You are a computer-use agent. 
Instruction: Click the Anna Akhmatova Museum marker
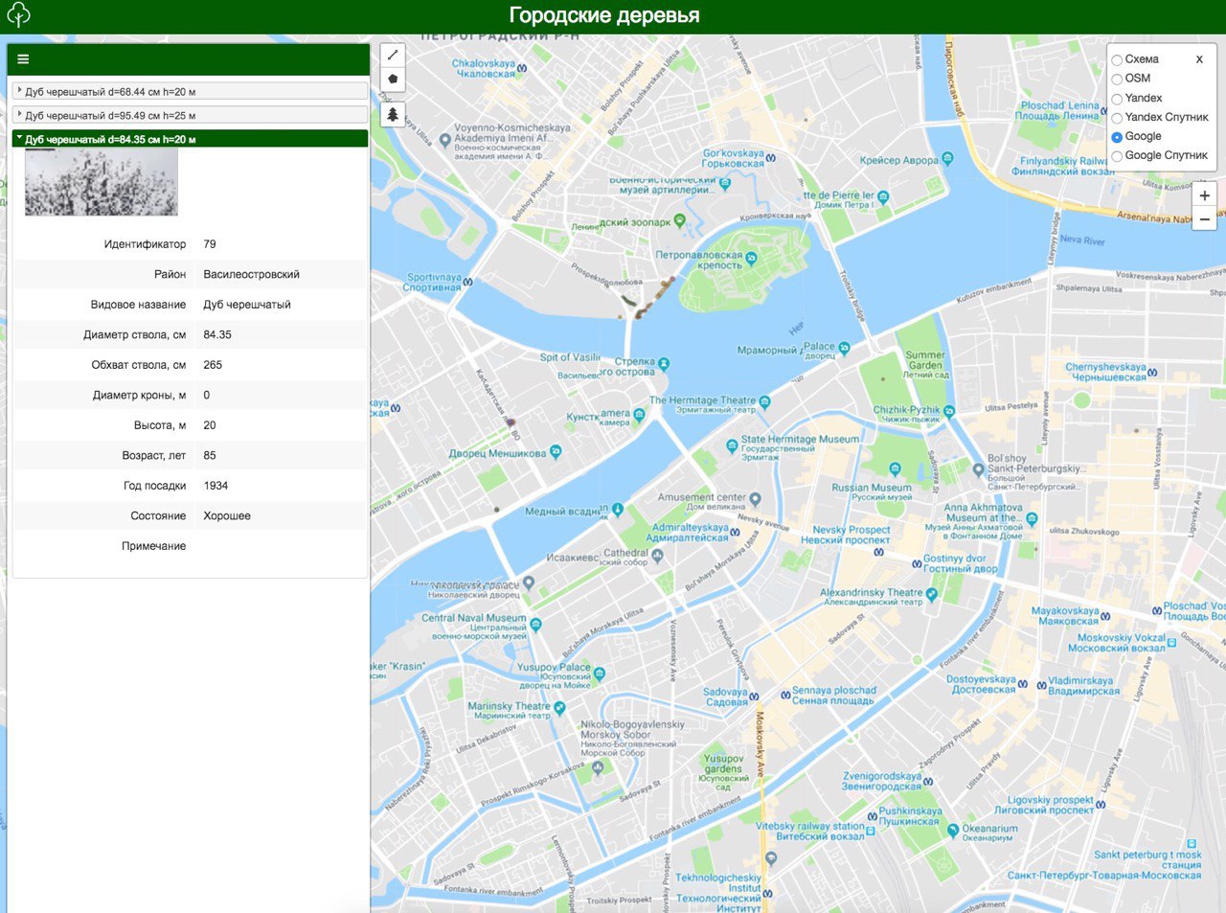point(1032,519)
